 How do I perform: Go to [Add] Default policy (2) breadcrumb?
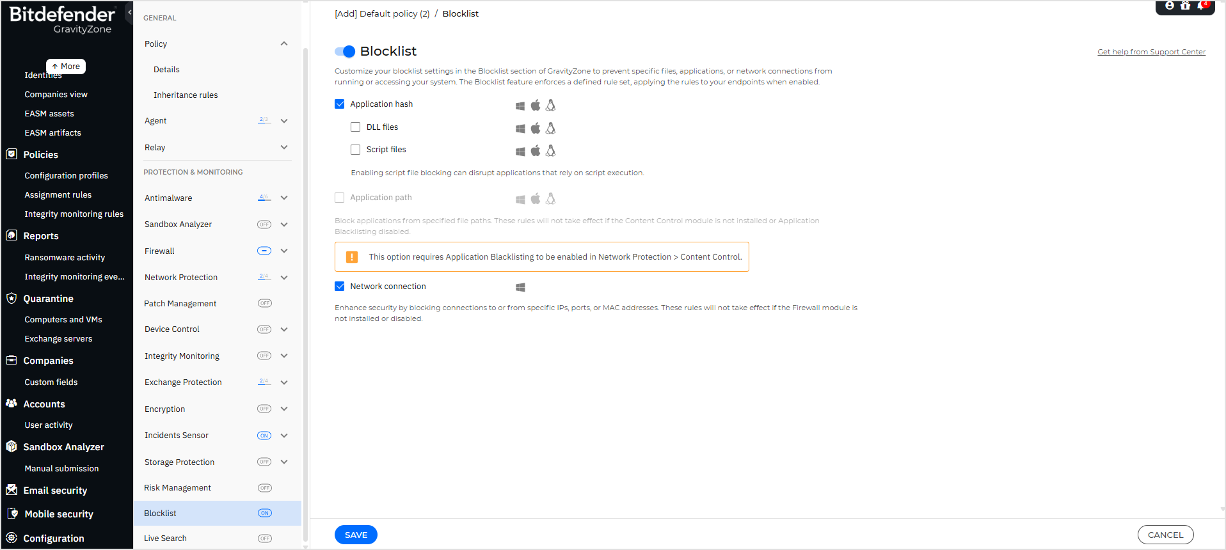click(382, 13)
